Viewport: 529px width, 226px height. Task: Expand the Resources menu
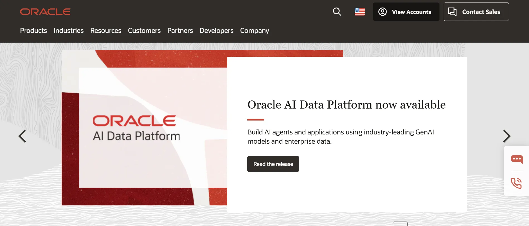click(106, 31)
